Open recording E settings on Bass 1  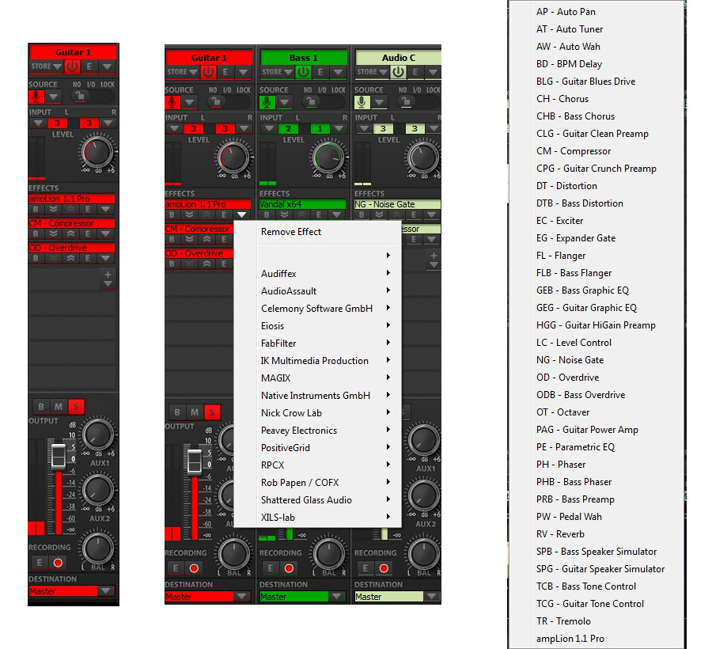tap(271, 568)
